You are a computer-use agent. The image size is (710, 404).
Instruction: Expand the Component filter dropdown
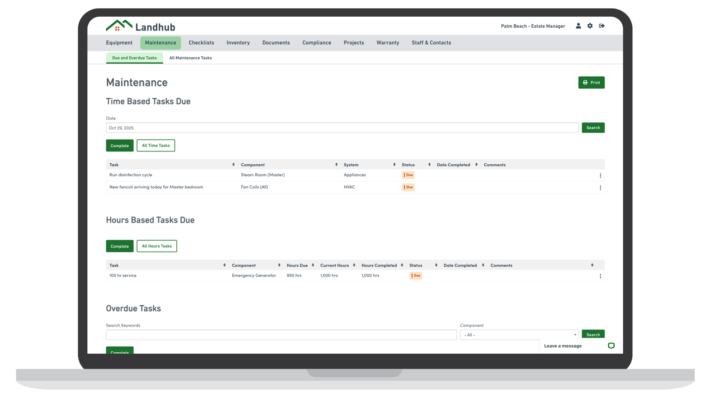pos(519,335)
